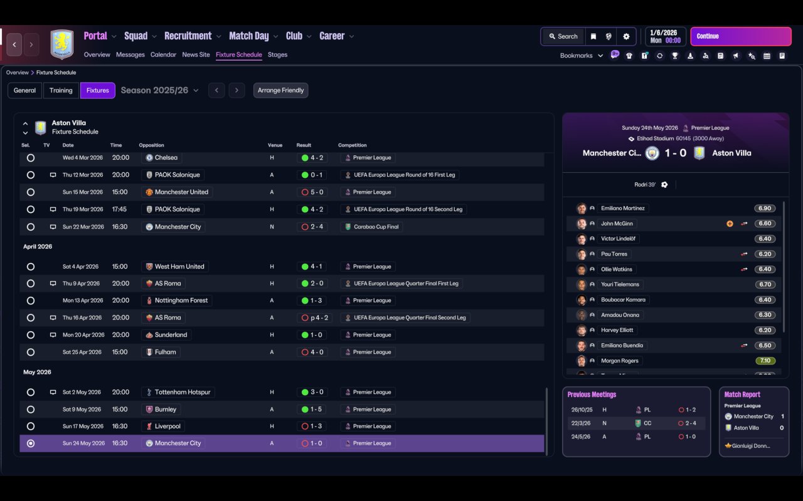The width and height of the screenshot is (803, 501).
Task: Click Morgan Rogers' 7.10 rating badge
Action: click(765, 361)
